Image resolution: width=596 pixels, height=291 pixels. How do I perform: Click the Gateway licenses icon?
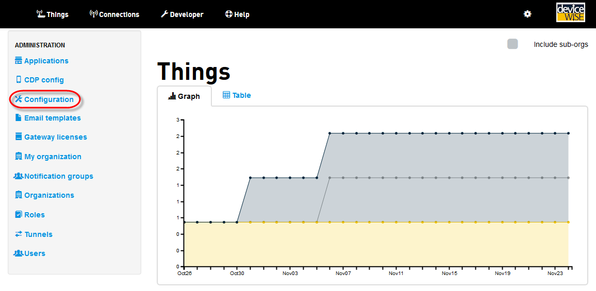19,137
